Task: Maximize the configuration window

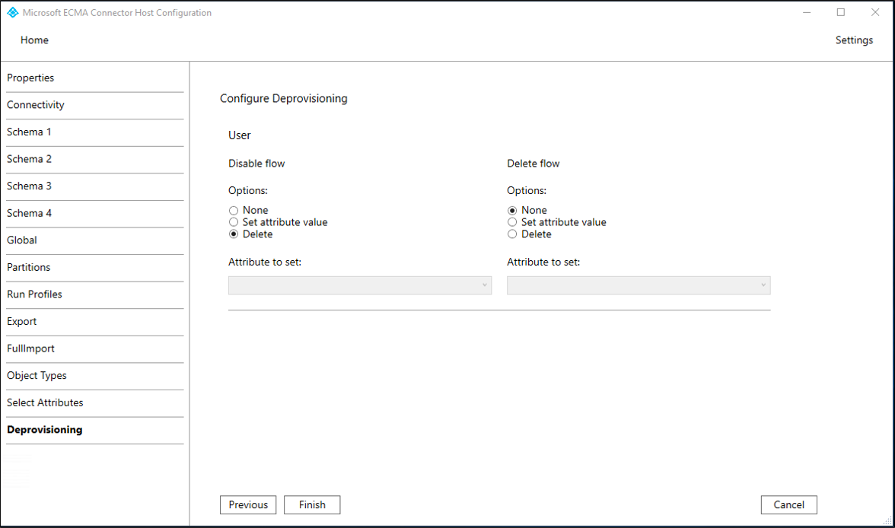Action: [841, 13]
